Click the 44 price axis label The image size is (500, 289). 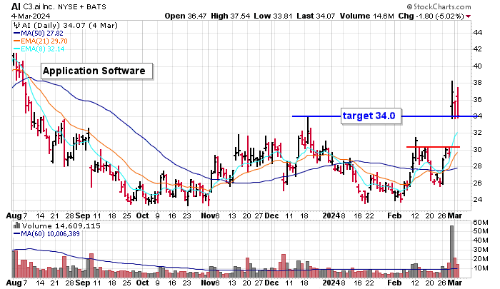coord(477,33)
